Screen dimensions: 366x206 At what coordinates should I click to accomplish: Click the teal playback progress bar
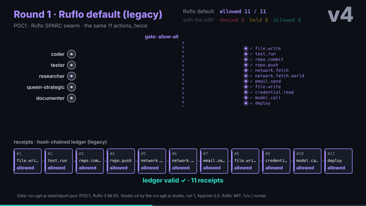click(x=76, y=205)
